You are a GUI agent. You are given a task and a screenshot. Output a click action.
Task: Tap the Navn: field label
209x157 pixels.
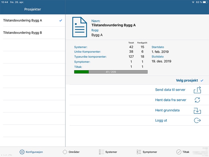(96, 21)
